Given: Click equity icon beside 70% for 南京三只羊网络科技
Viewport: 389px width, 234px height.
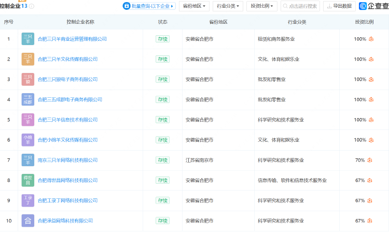Looking at the screenshot, I should click(371, 160).
